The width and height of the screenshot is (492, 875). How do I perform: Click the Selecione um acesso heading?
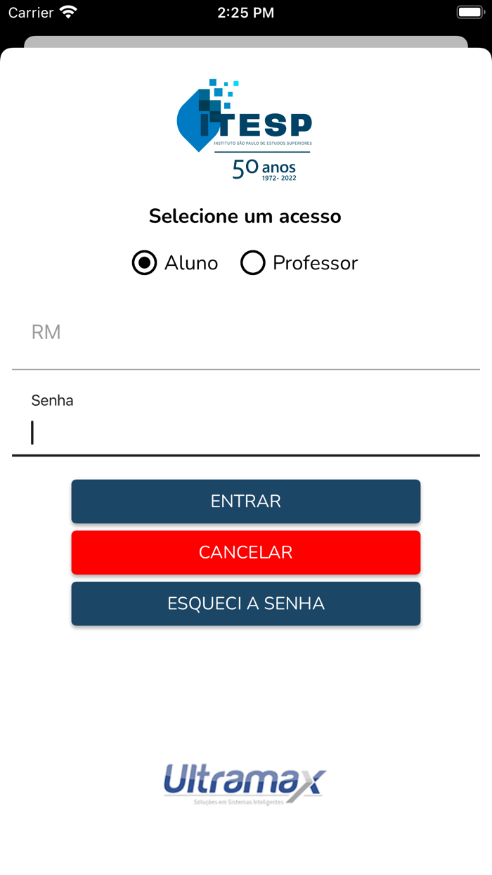tap(244, 216)
